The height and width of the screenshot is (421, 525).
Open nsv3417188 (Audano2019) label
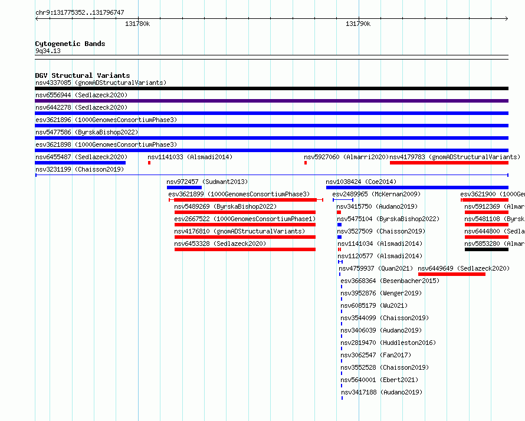coord(382,392)
